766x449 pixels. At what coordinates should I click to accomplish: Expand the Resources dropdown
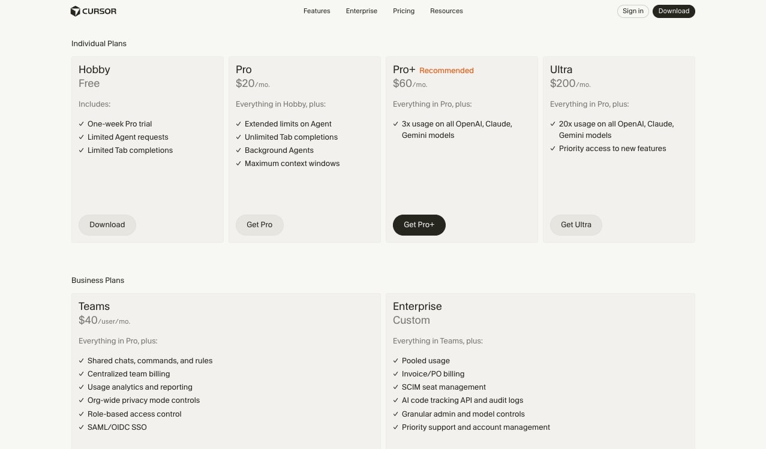(x=446, y=11)
